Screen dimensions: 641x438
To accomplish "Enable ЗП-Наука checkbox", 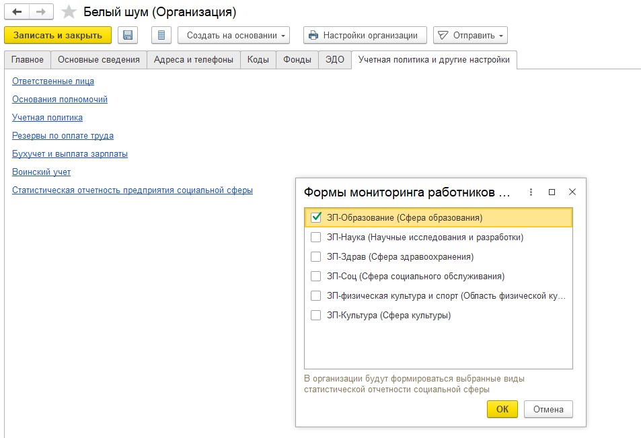I will pos(316,237).
